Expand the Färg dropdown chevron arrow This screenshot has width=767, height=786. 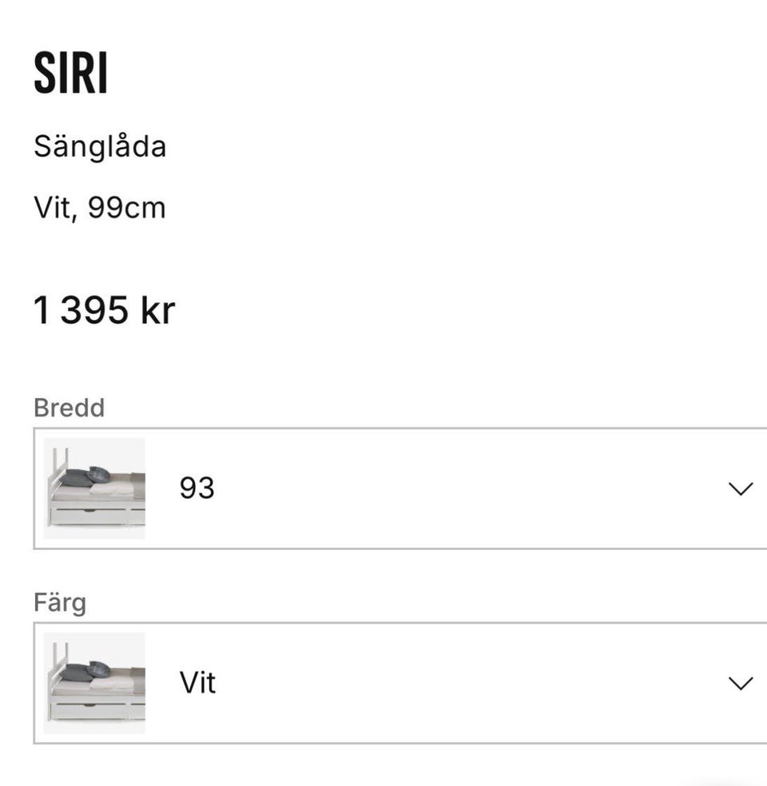(741, 683)
